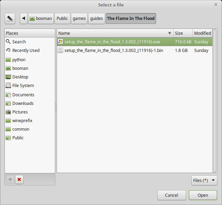Click the Public folder icon in sidebar
This screenshot has height=205, width=222.
8,138
